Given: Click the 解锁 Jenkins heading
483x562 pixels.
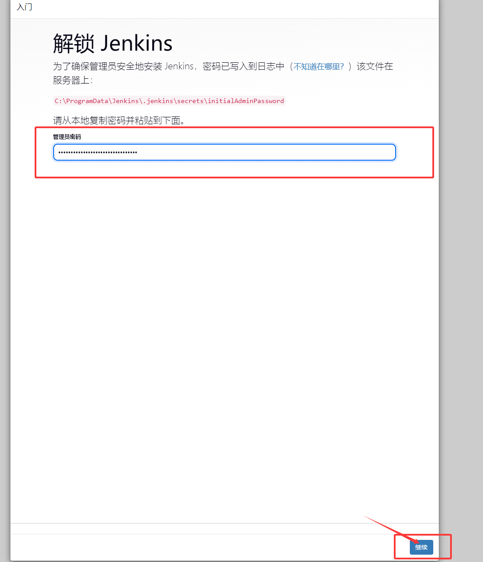Looking at the screenshot, I should tap(113, 43).
